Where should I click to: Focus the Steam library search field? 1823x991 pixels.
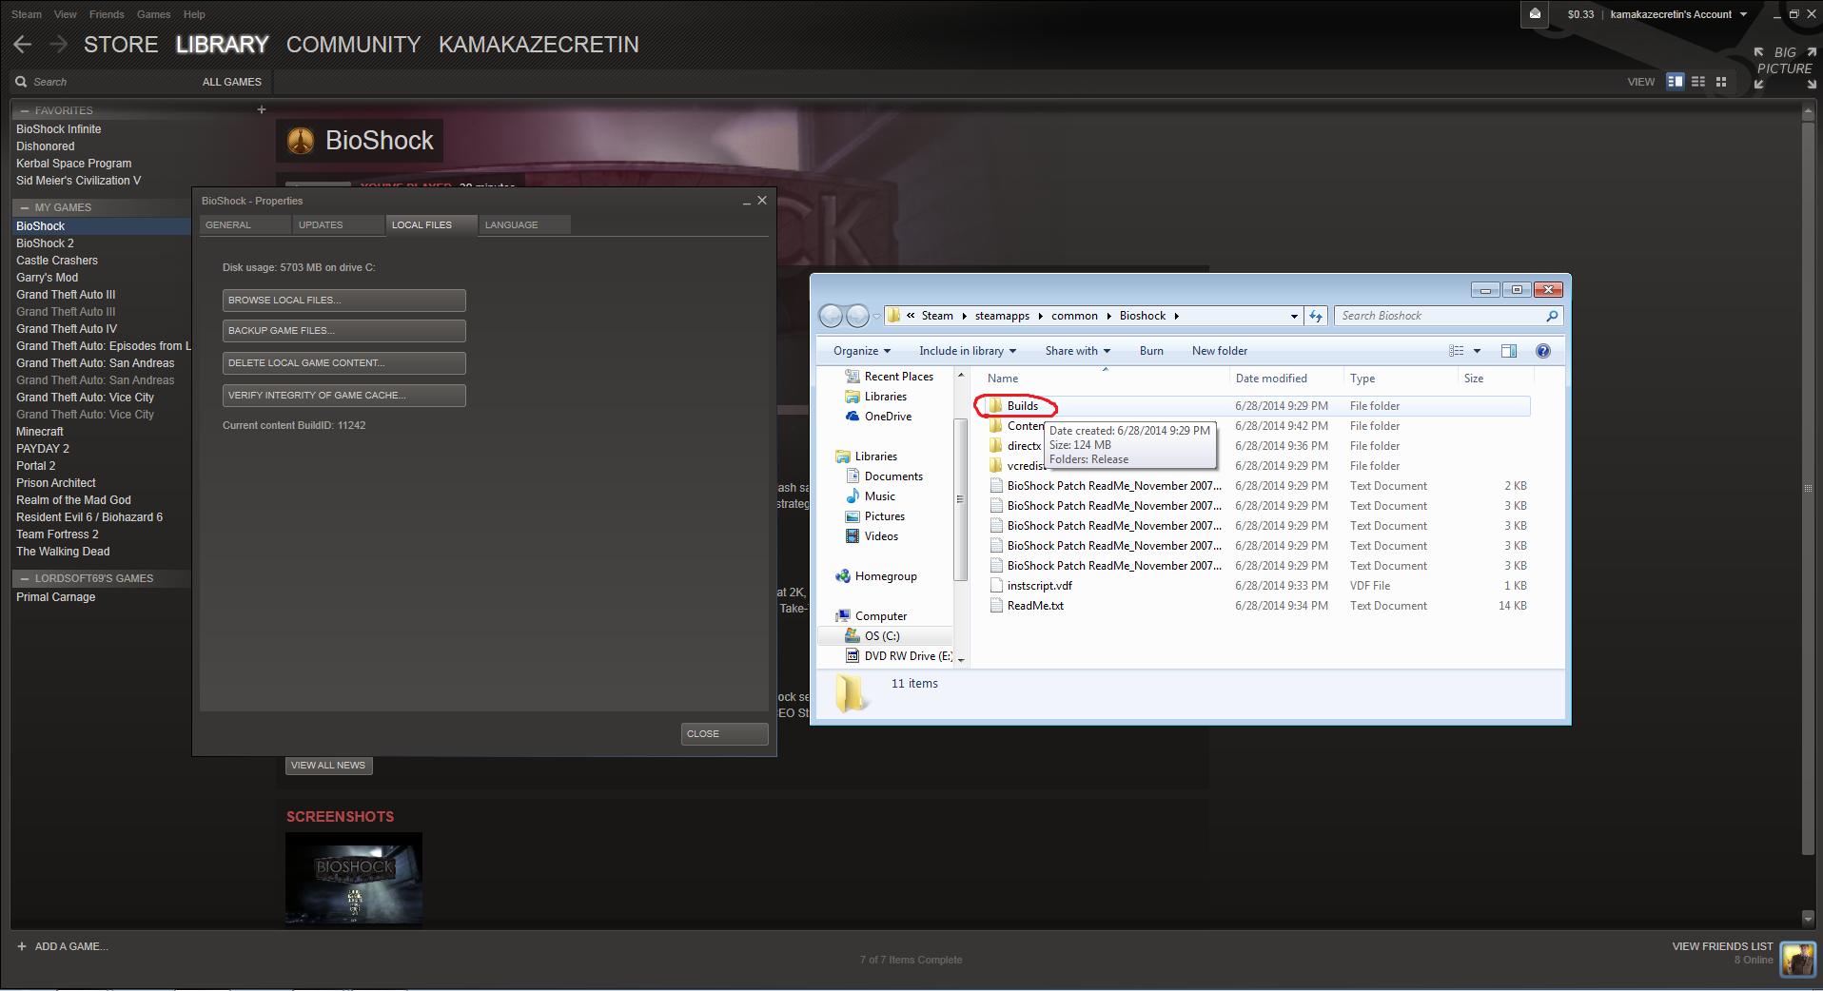tap(105, 82)
